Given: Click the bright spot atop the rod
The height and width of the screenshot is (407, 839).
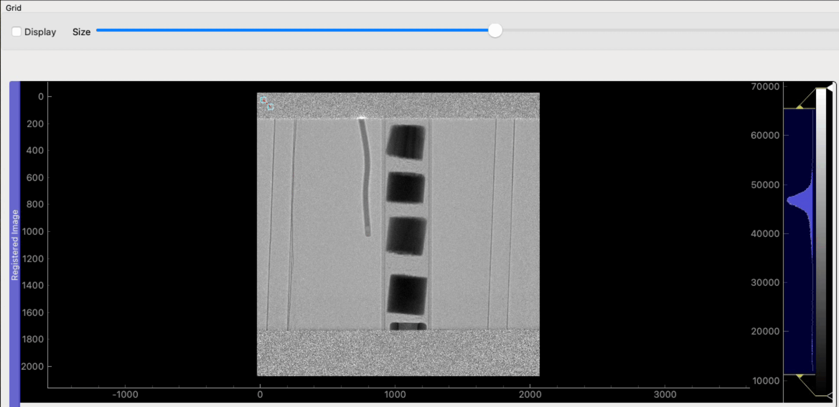Looking at the screenshot, I should click(361, 117).
